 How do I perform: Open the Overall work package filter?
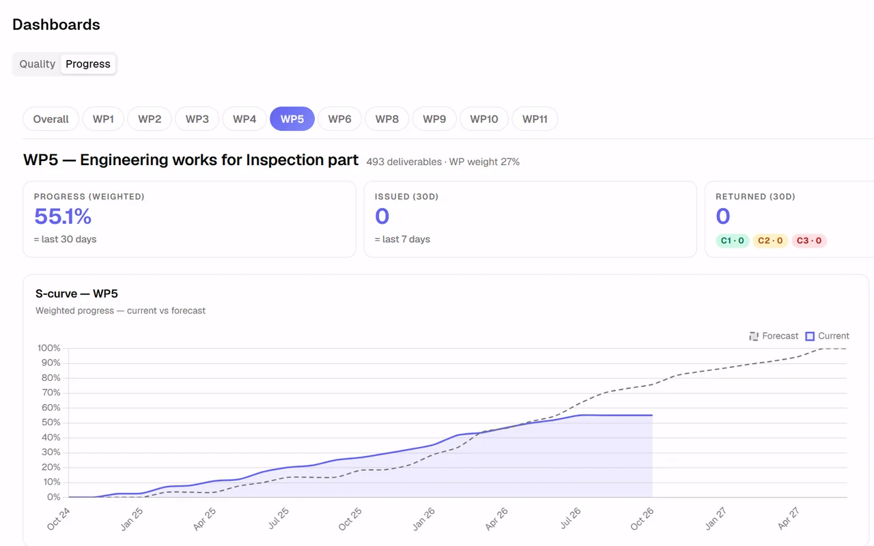[51, 119]
